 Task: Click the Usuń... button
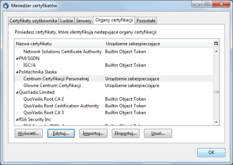[158, 134]
